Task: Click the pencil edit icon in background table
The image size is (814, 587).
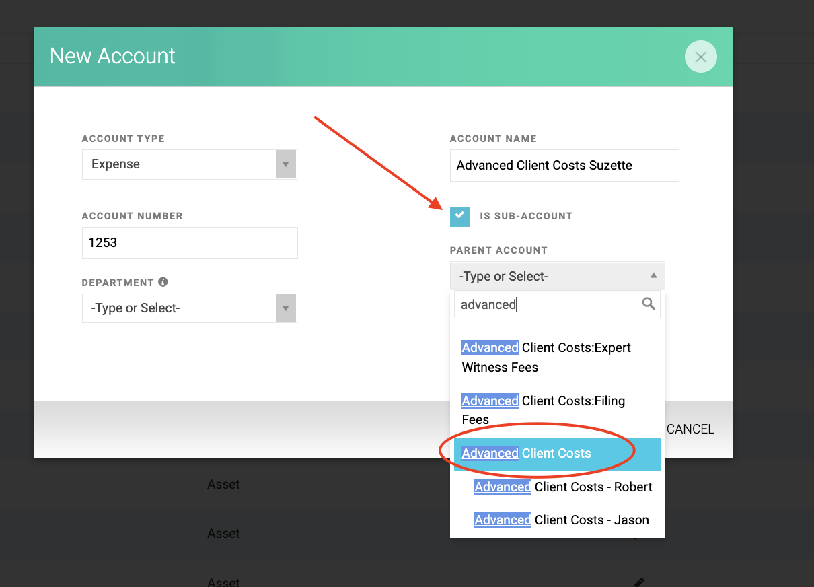Action: pos(638,582)
